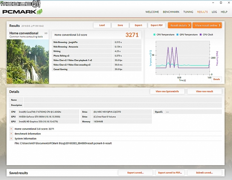The image size is (232, 180).
Task: Click Submit saved... button
Action: point(205,173)
